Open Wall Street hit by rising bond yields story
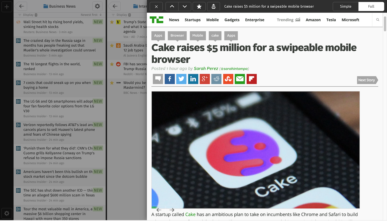The height and width of the screenshot is (221, 387). pos(60,27)
